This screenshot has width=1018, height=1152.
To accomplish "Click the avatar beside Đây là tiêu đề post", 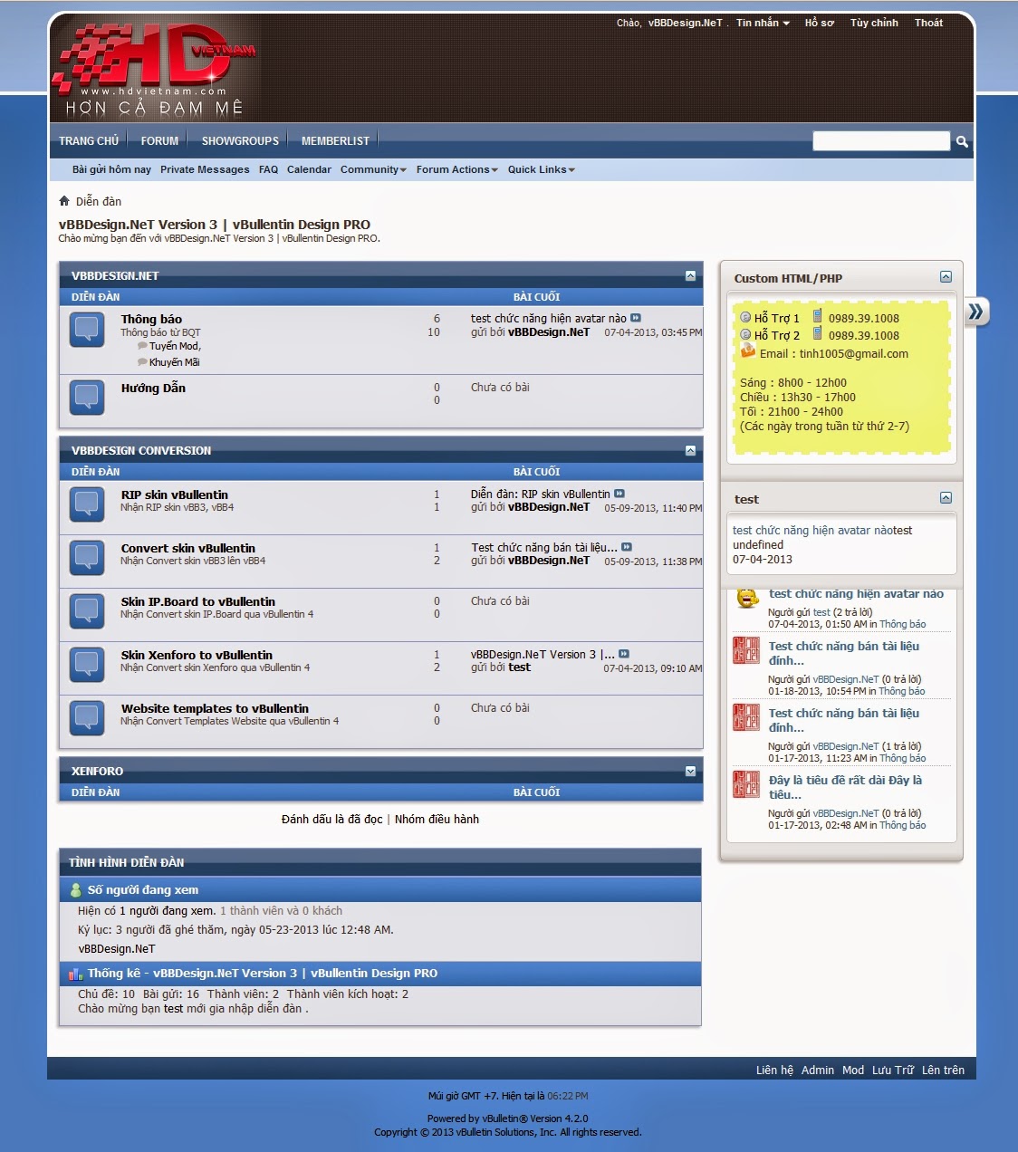I will tap(746, 785).
